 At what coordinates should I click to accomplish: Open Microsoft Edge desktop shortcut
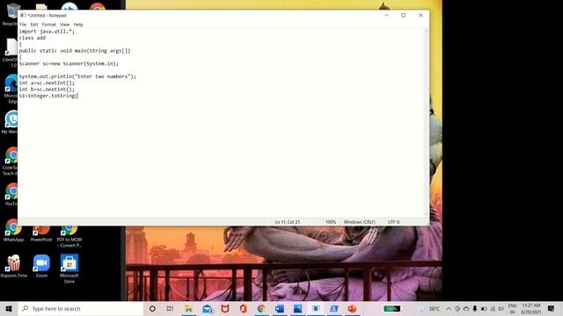pos(11,89)
